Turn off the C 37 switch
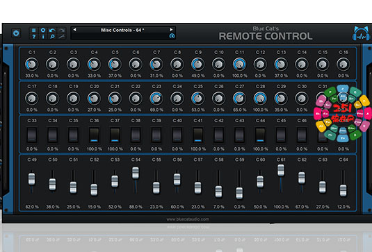The width and height of the screenshot is (372, 252). tap(115, 135)
